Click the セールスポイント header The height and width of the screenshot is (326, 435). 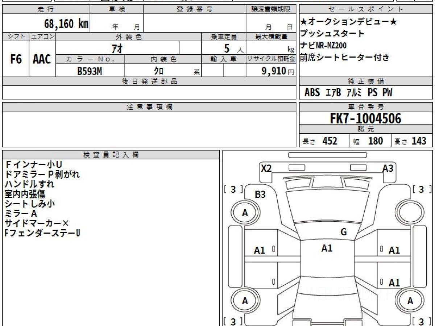[x=366, y=9]
